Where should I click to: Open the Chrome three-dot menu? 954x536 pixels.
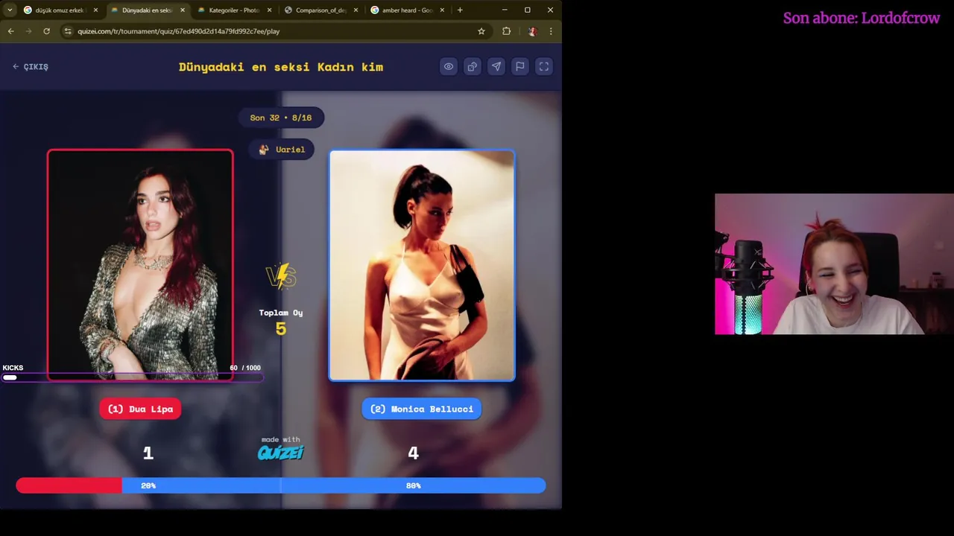(x=551, y=31)
